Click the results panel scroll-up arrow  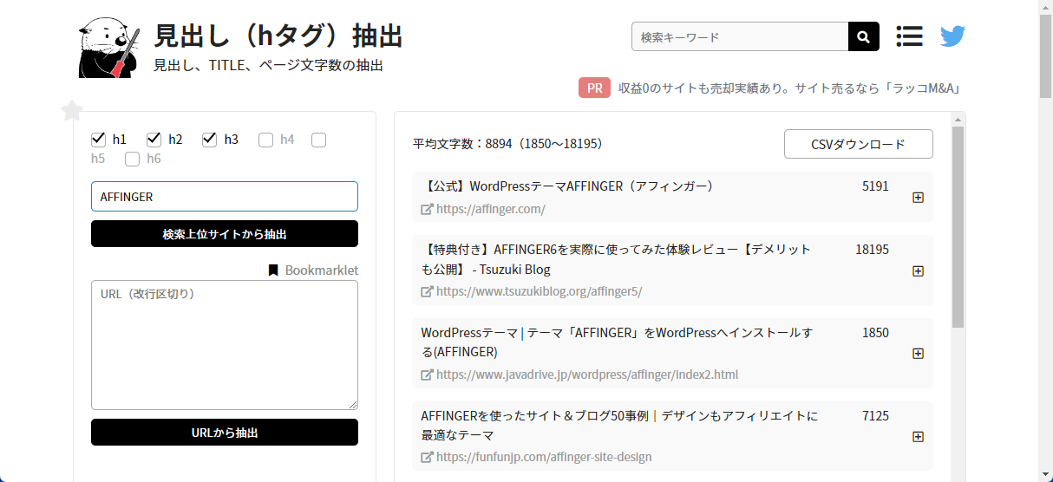[x=958, y=120]
